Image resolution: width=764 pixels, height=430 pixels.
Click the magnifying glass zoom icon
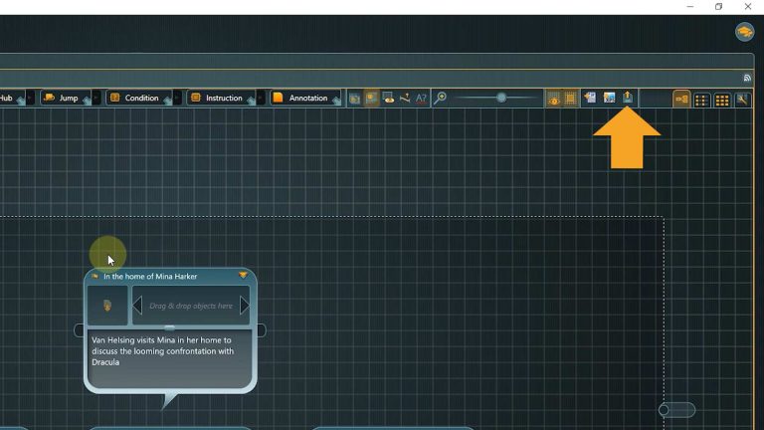click(x=440, y=98)
